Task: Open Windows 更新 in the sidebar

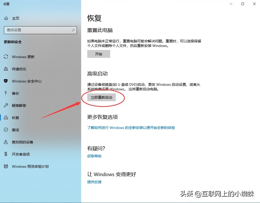Action: 7,57
